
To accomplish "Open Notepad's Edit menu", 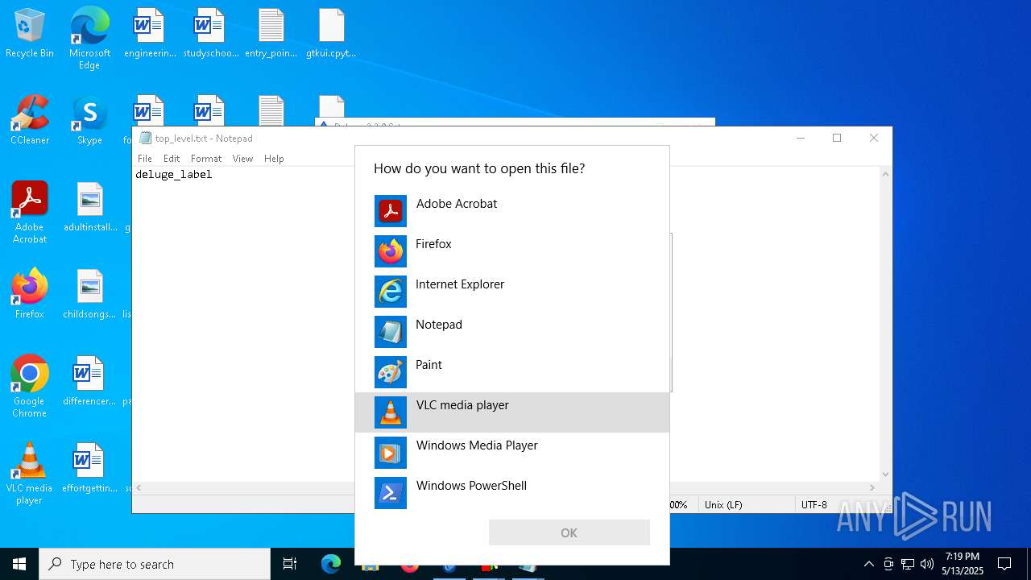I will pos(172,159).
